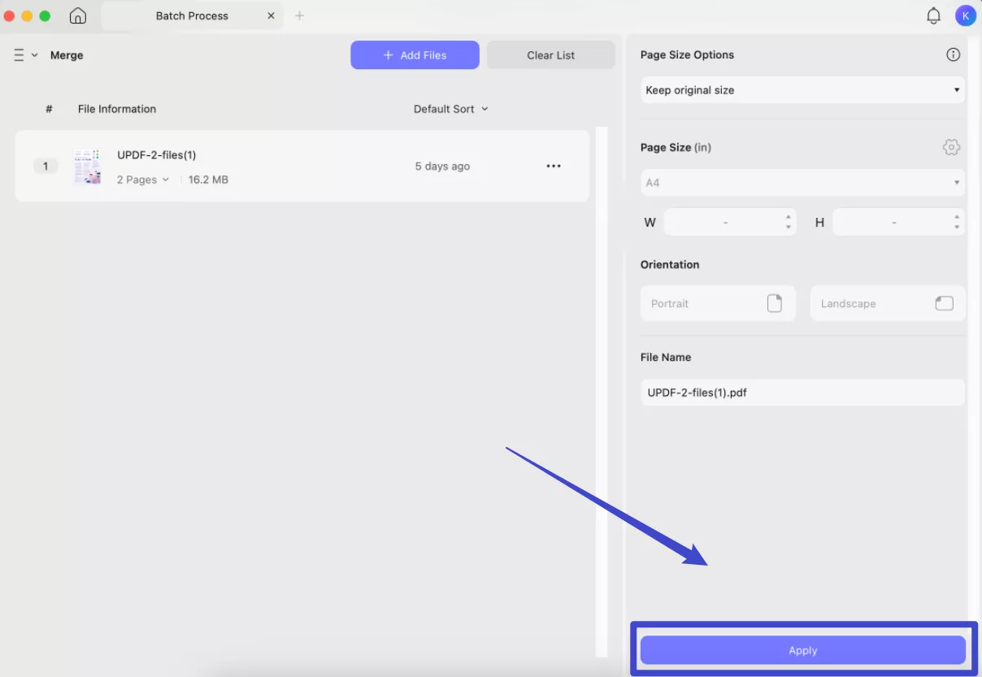This screenshot has height=677, width=982.
Task: Click the 16.2 MB file size
Action: (x=208, y=180)
